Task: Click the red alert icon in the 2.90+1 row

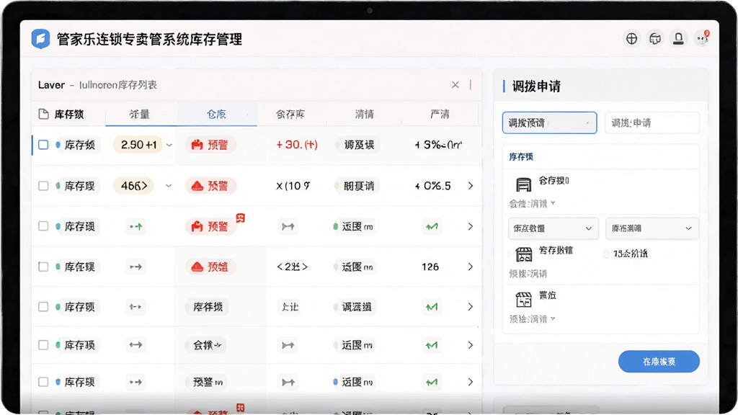Action: [x=197, y=144]
